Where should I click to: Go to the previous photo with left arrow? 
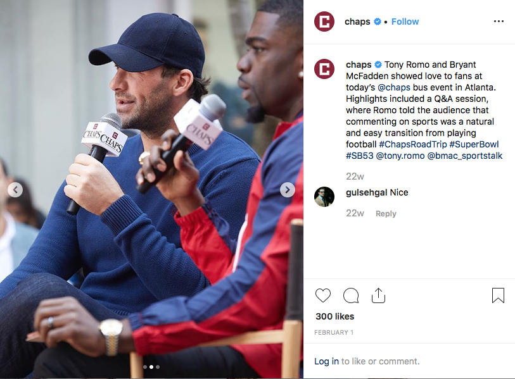(15, 190)
